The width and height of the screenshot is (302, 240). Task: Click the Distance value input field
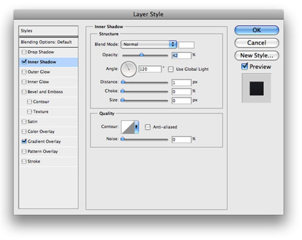[x=182, y=83]
